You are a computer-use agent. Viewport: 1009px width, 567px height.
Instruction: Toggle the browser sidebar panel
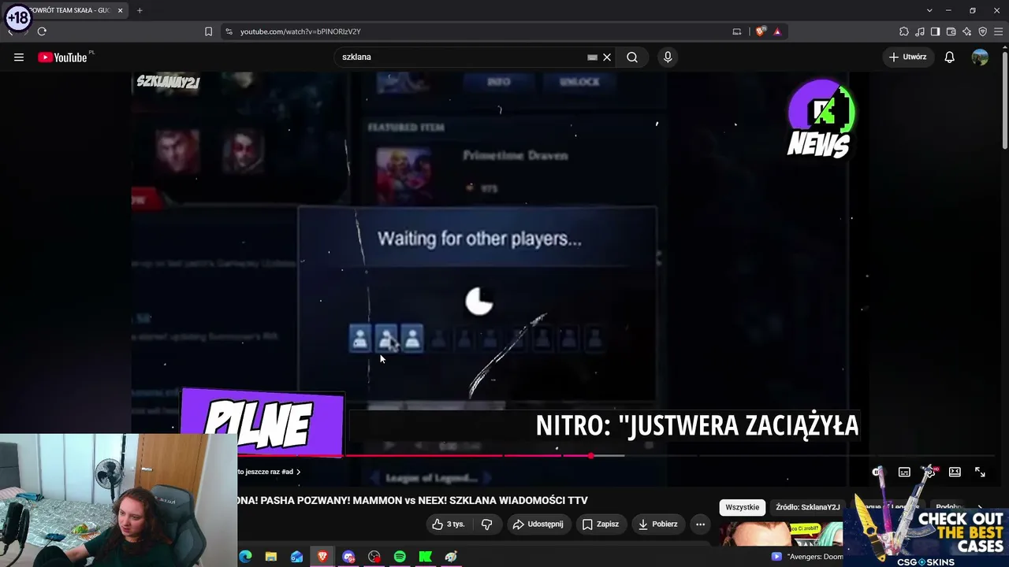935,31
